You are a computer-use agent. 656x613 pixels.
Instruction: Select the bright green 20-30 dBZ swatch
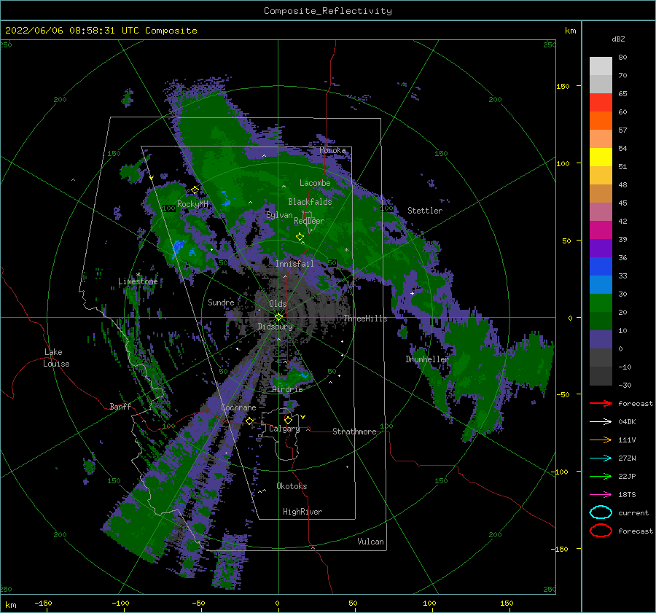pyautogui.click(x=601, y=303)
